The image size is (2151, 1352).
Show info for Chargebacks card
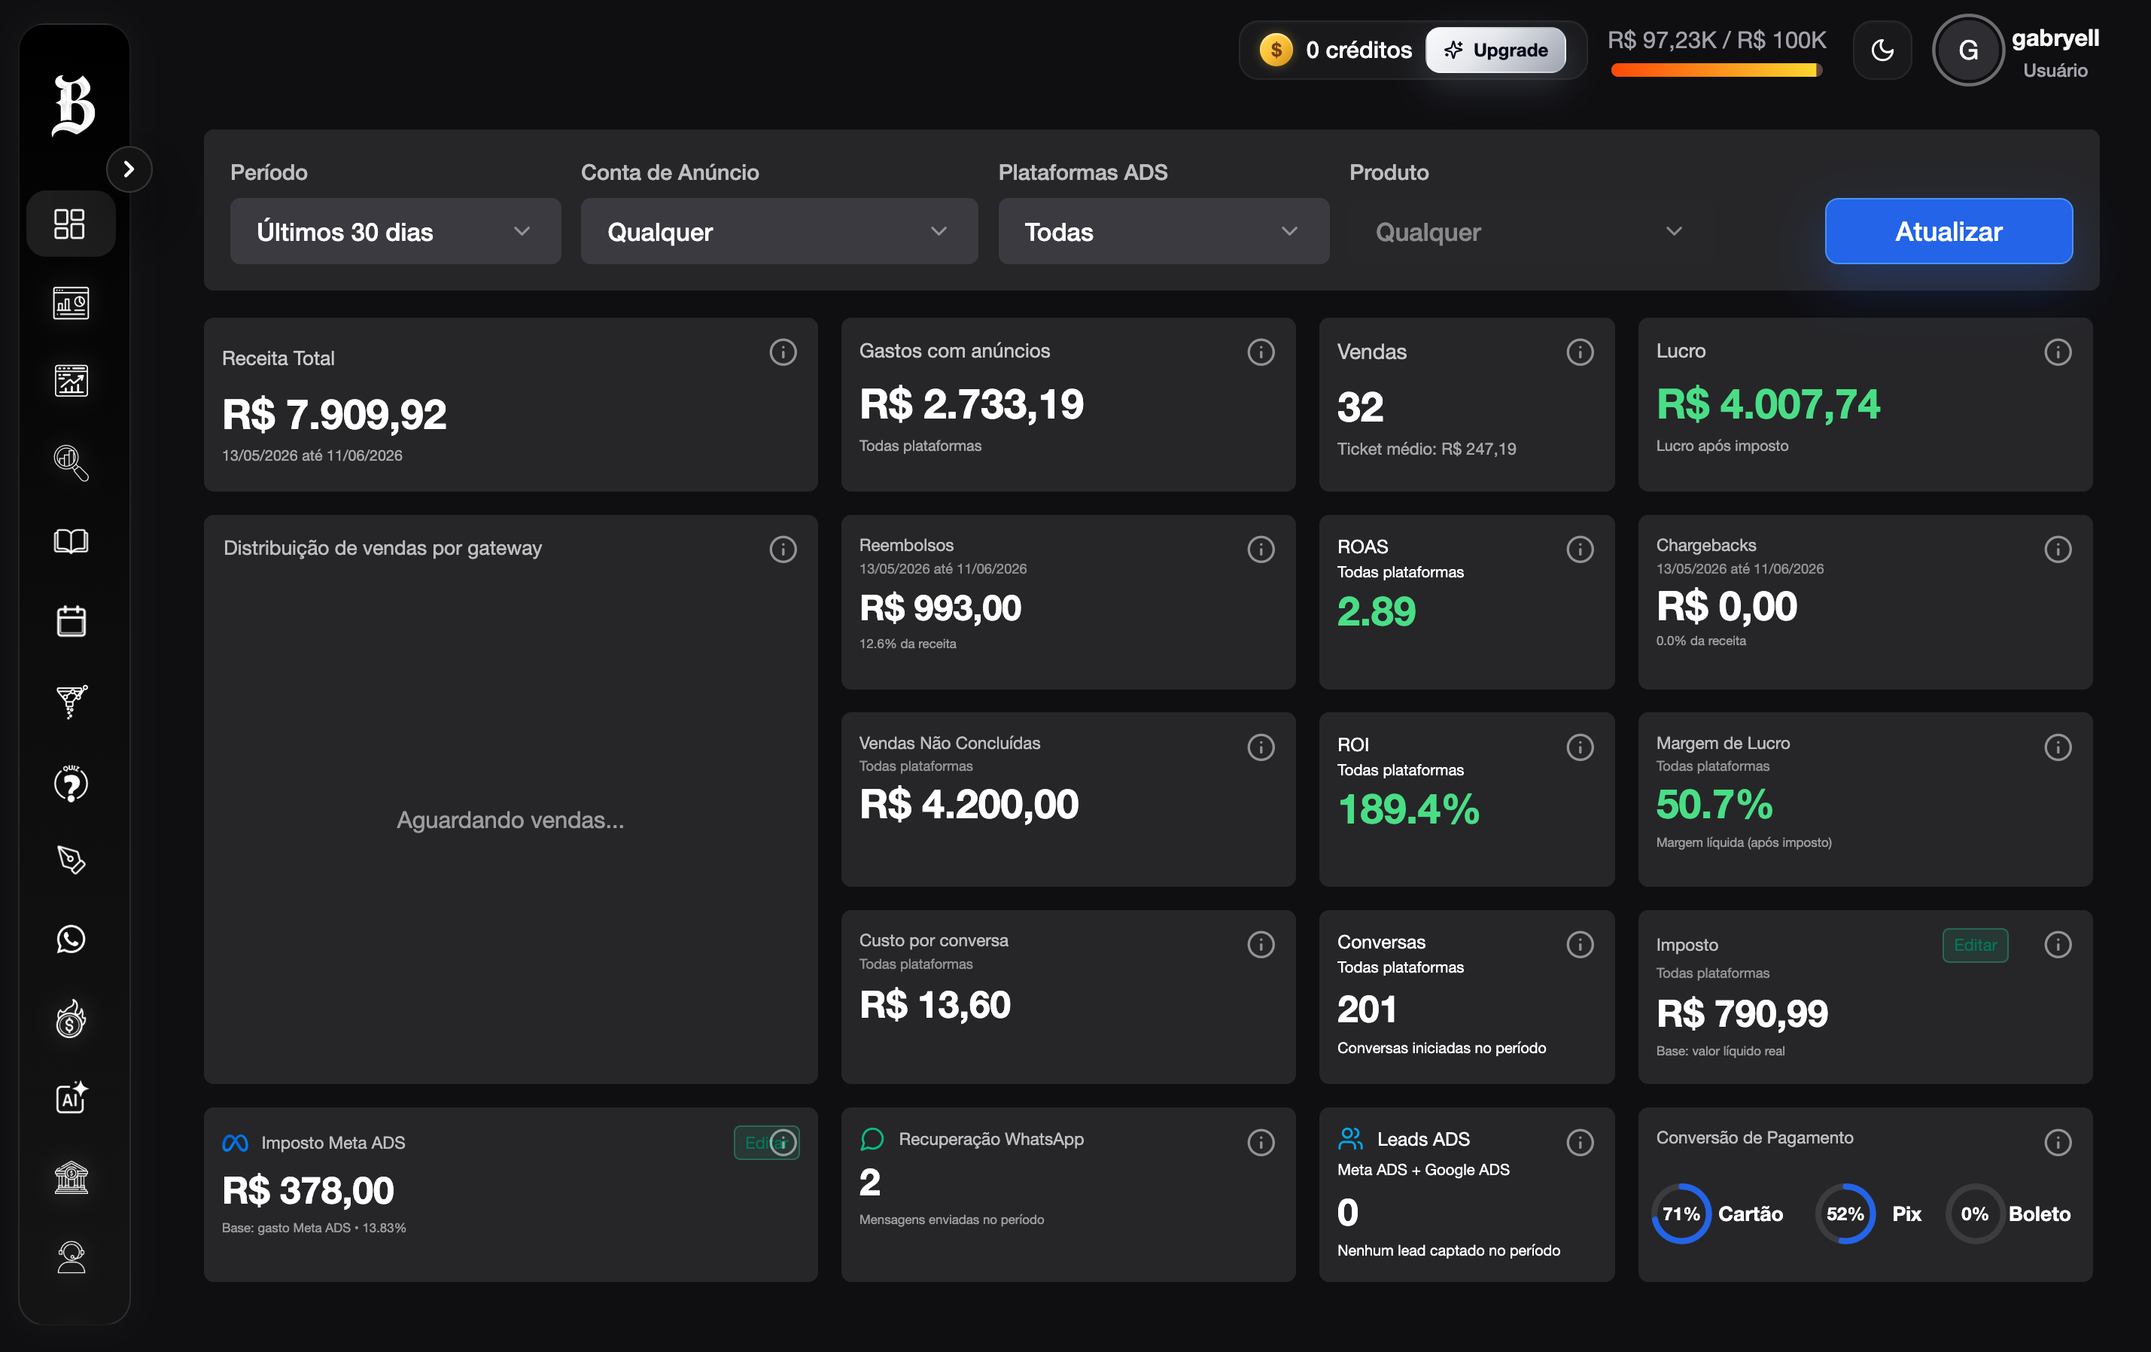coord(2057,550)
